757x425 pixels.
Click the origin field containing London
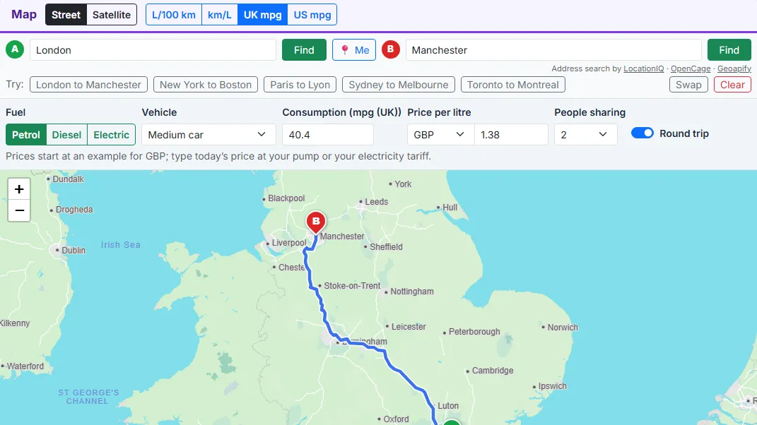click(153, 50)
